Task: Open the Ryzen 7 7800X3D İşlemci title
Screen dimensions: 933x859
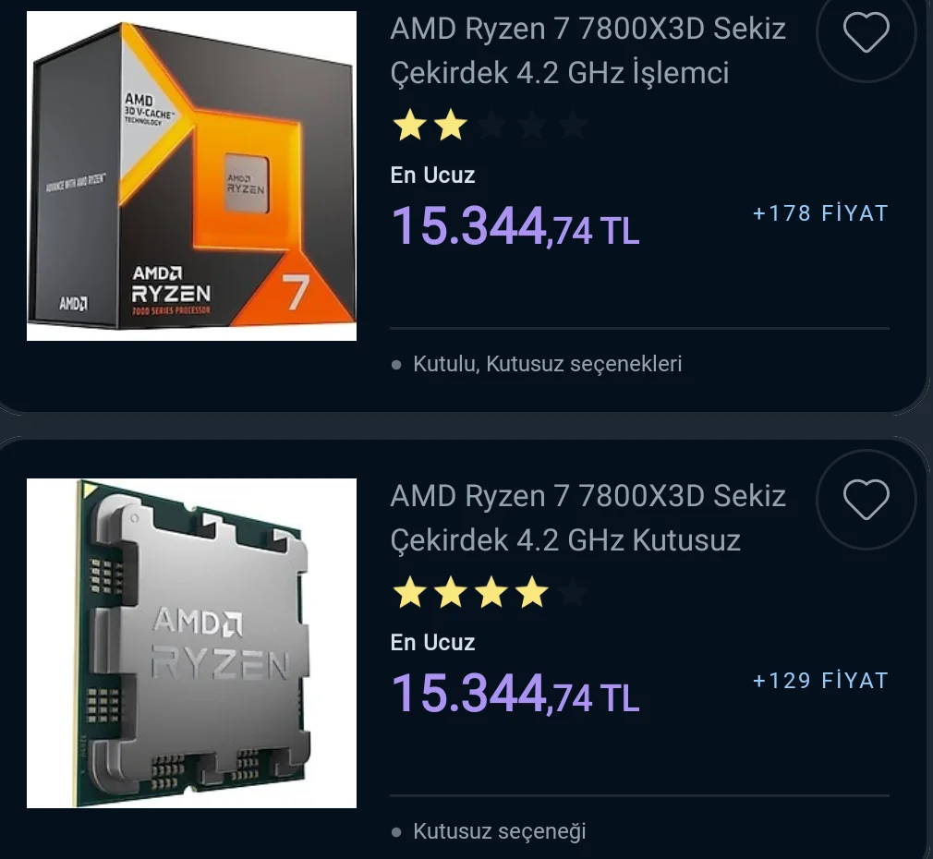Action: coord(588,50)
